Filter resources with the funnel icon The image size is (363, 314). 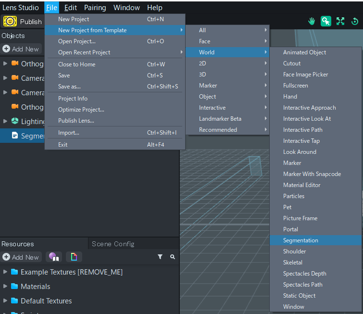point(160,257)
